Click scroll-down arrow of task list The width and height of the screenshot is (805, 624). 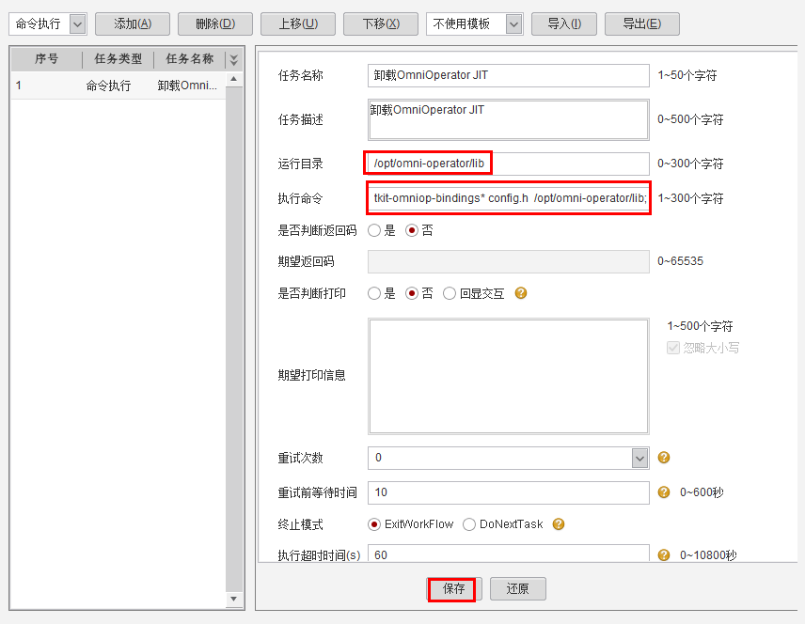tap(234, 599)
